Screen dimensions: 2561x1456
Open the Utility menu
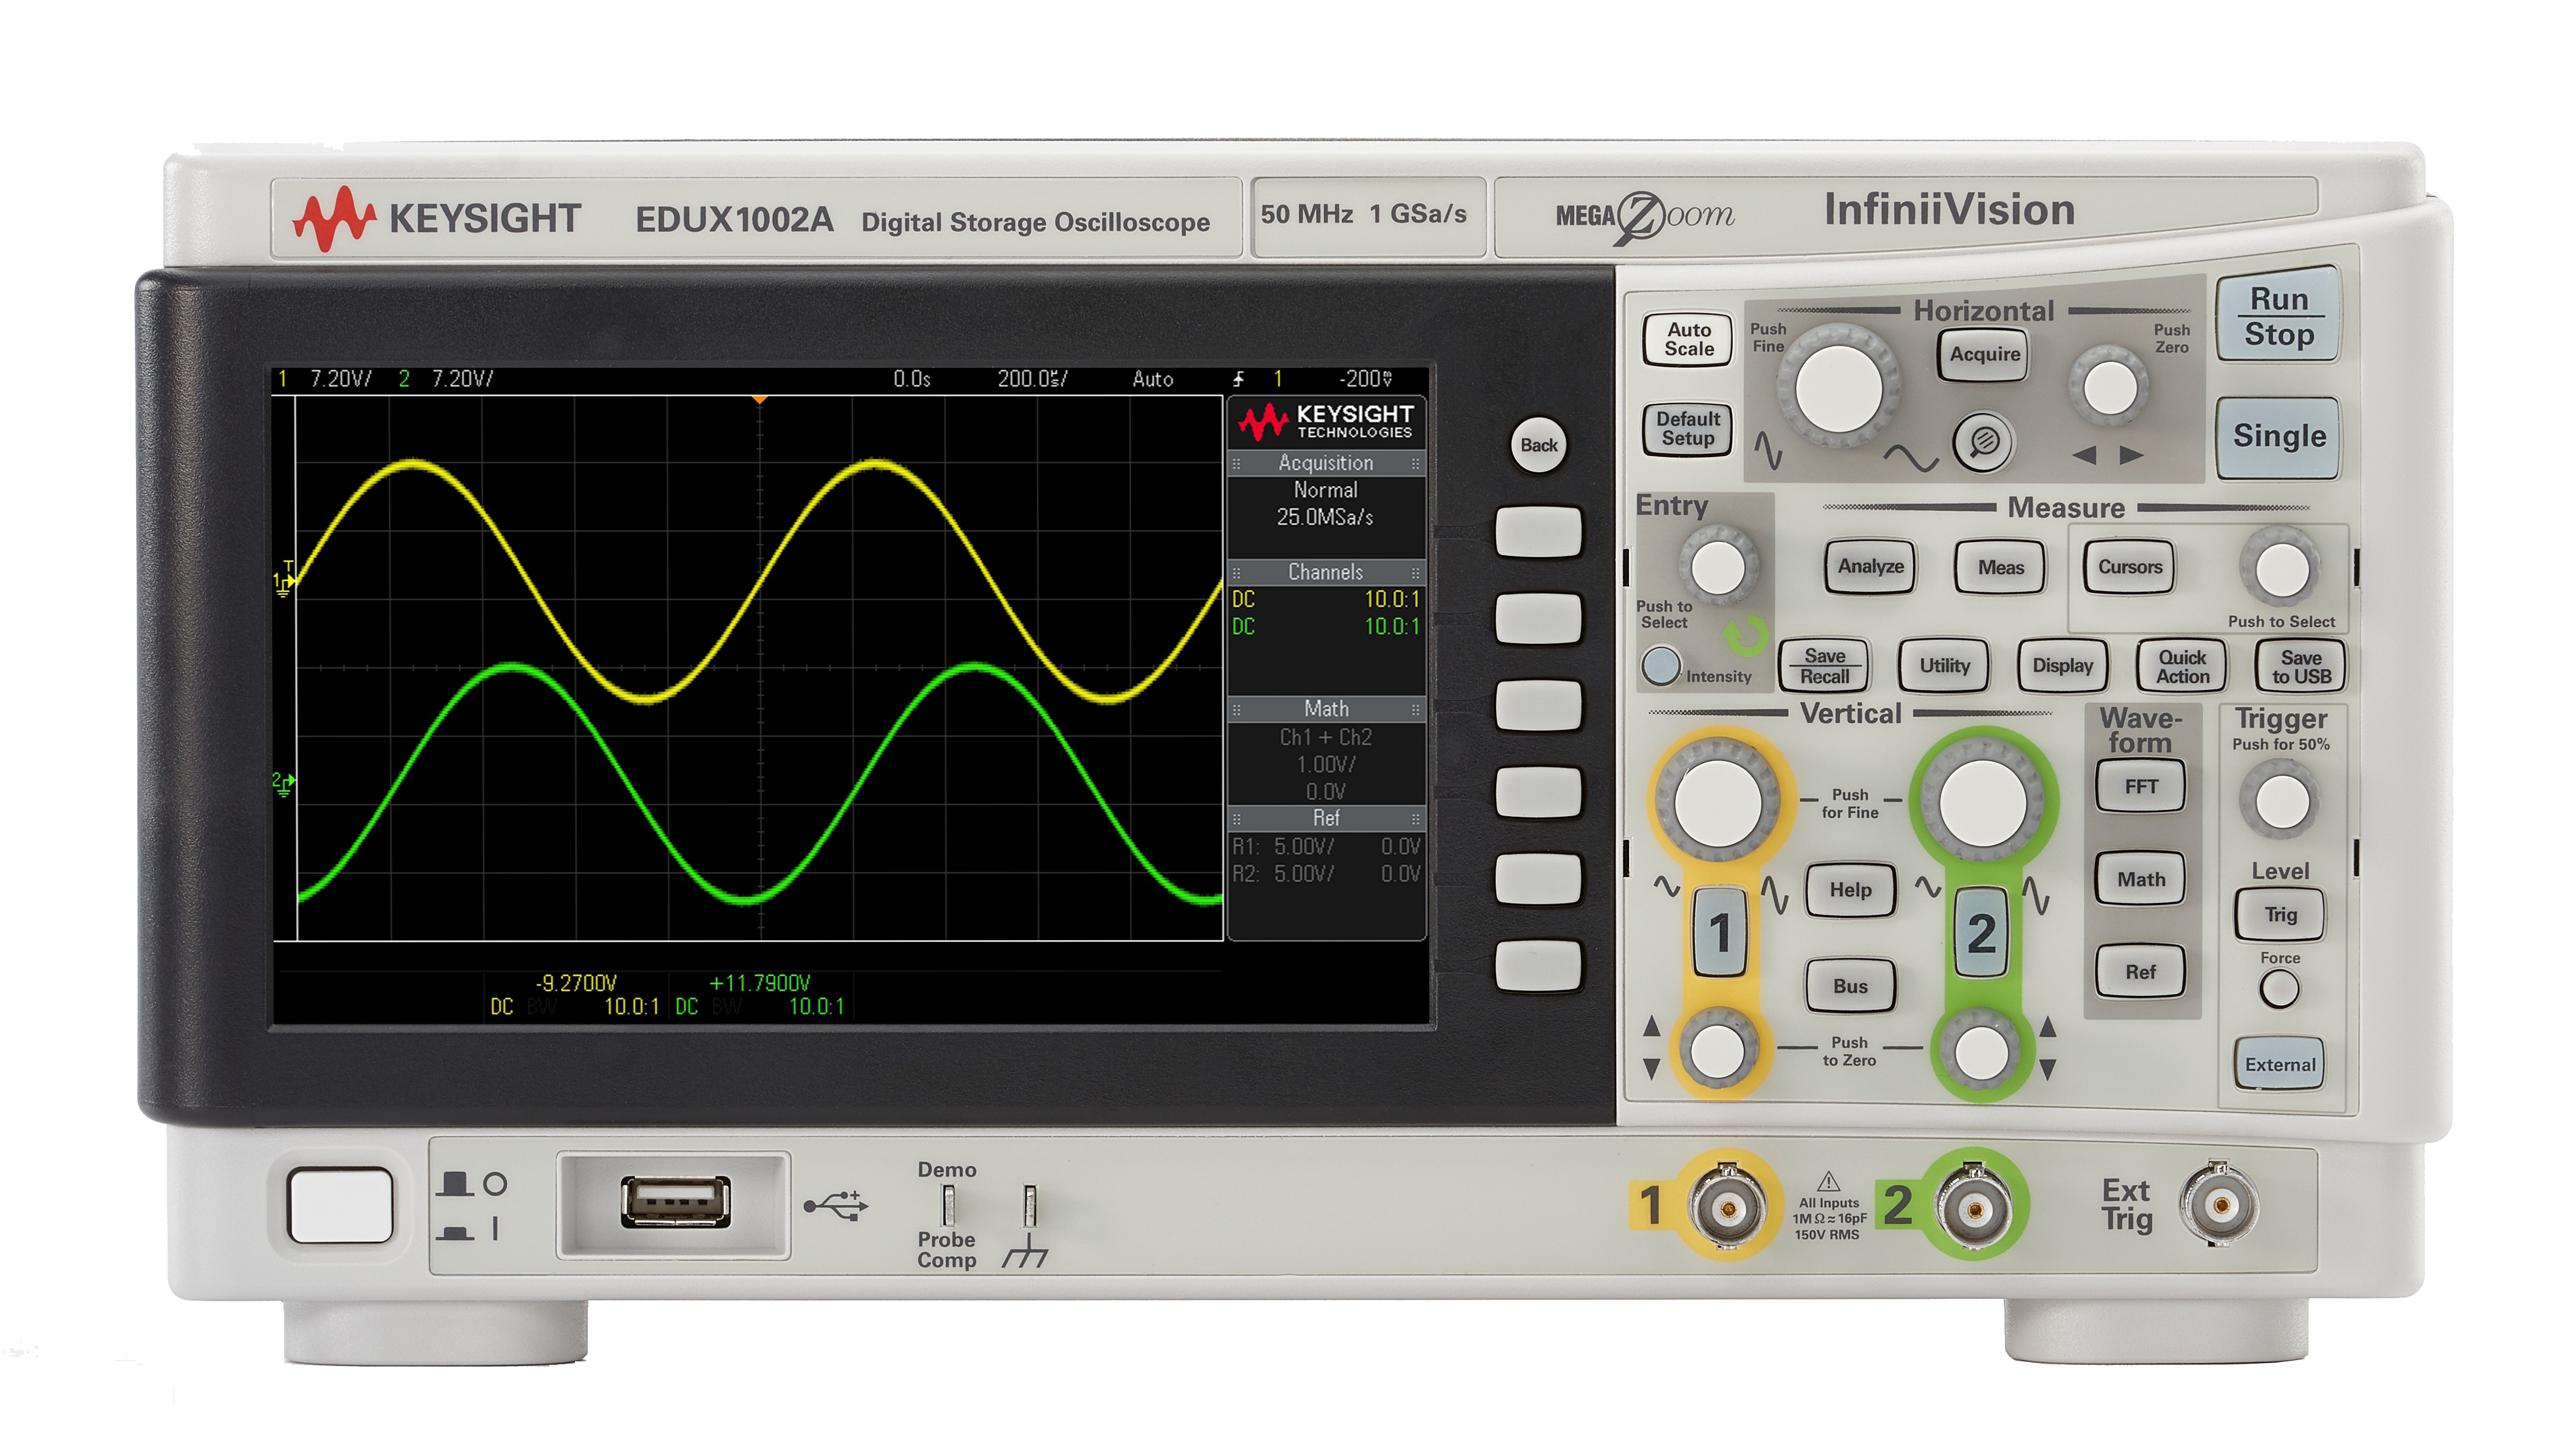click(x=1944, y=666)
